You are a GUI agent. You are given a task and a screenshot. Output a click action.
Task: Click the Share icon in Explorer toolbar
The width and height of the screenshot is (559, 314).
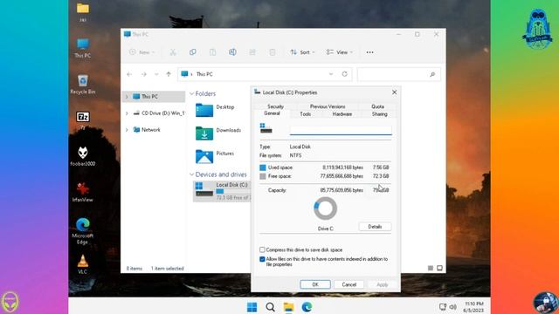point(252,52)
